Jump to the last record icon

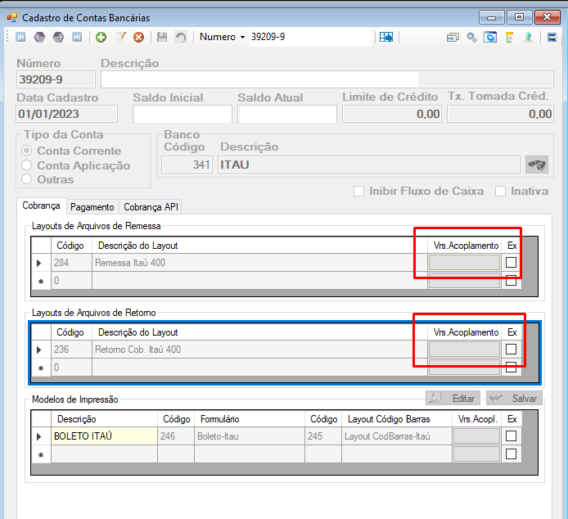(77, 37)
